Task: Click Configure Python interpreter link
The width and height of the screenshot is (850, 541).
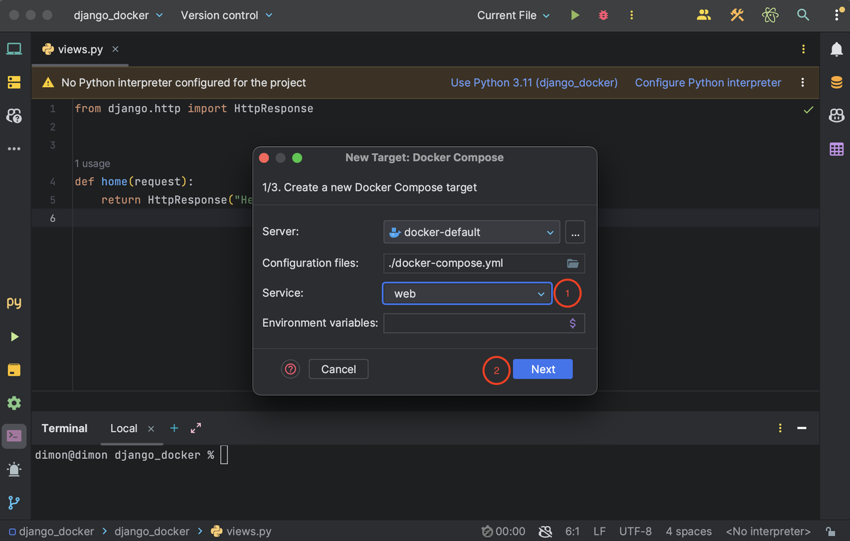Action: pos(708,82)
